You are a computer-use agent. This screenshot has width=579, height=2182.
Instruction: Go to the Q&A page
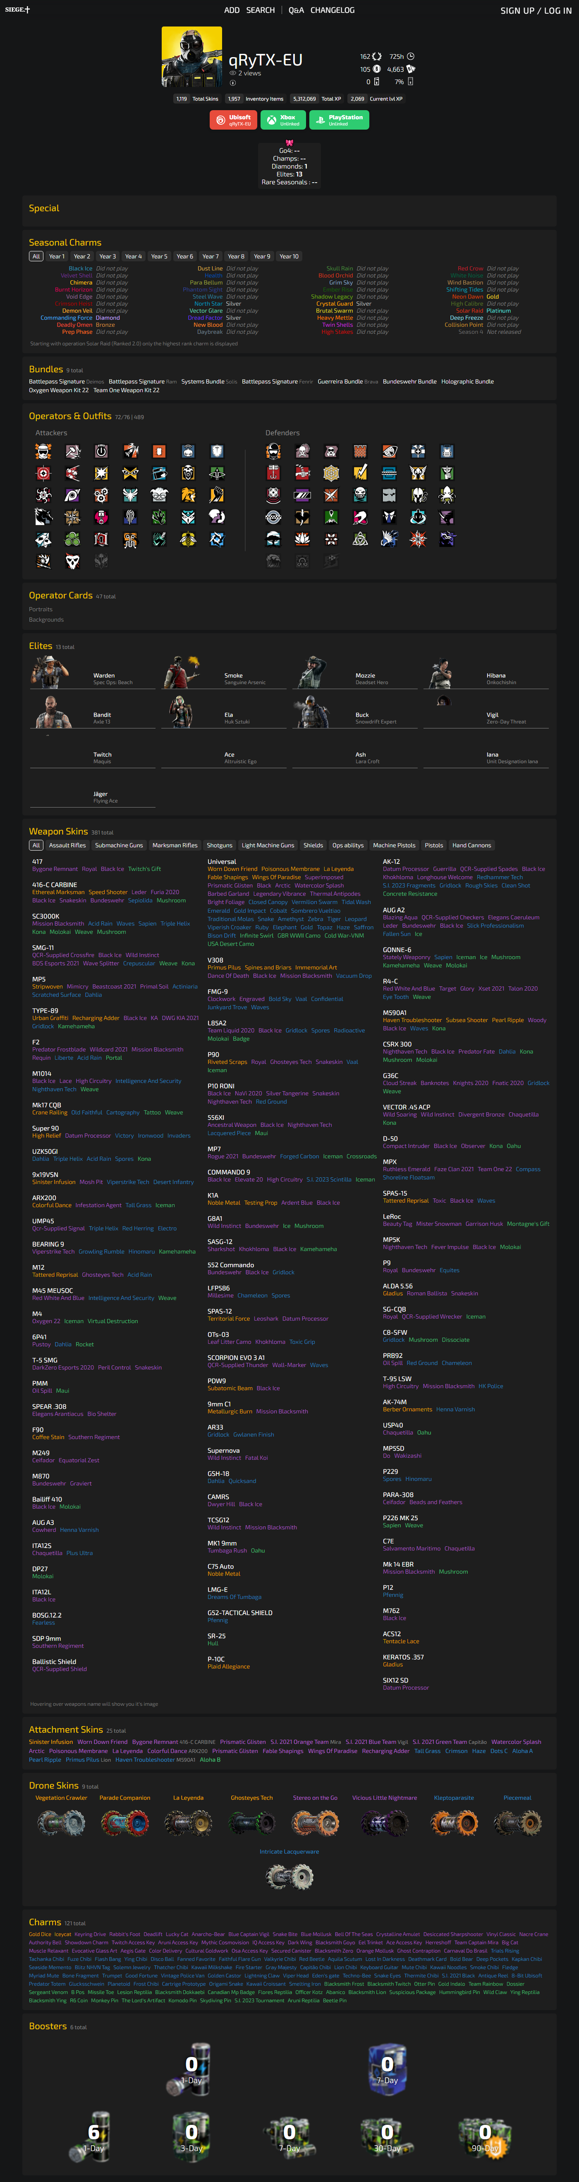point(296,10)
